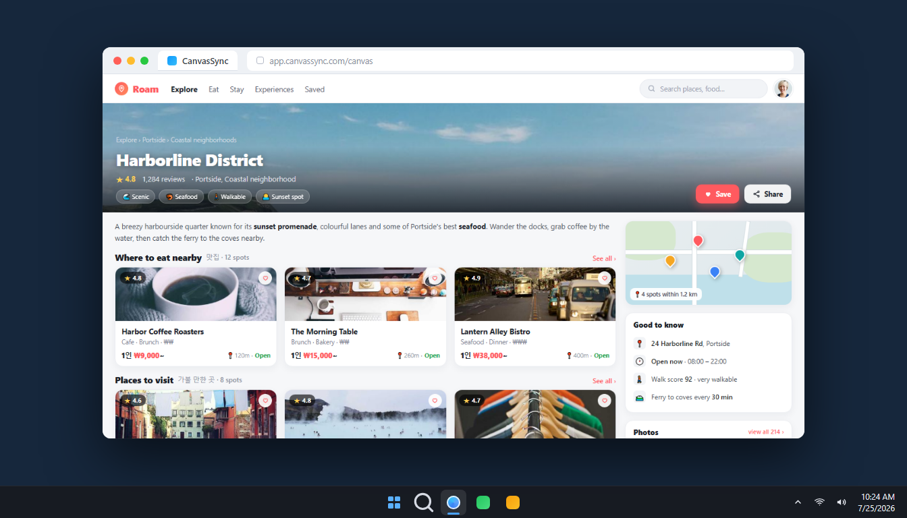Click The Morning Table title
907x518 pixels.
point(325,332)
